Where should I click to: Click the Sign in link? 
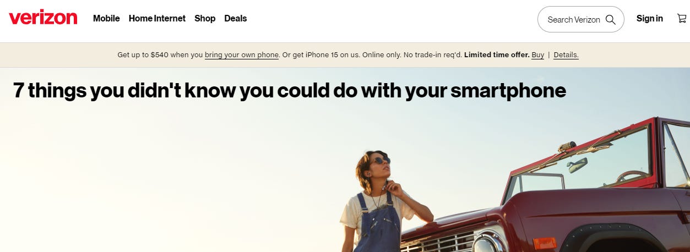point(650,19)
